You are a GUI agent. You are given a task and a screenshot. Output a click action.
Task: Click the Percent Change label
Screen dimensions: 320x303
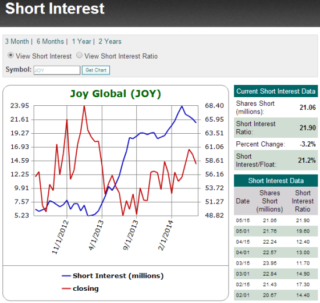pos(261,144)
